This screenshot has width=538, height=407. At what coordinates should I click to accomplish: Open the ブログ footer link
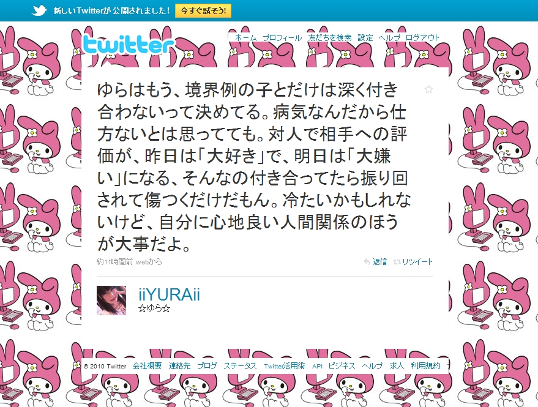click(207, 366)
